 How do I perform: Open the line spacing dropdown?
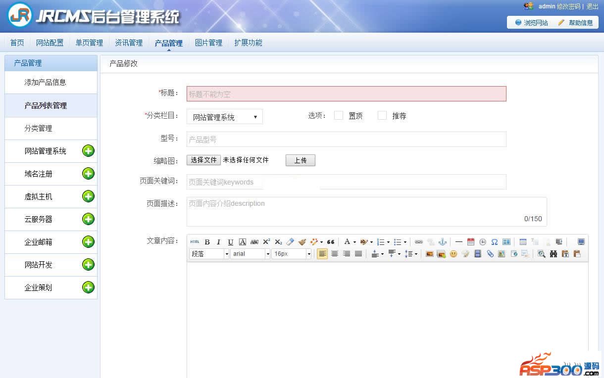pyautogui.click(x=416, y=254)
